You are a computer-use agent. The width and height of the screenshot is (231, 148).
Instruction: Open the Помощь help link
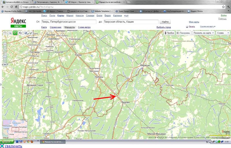[x=222, y=19]
